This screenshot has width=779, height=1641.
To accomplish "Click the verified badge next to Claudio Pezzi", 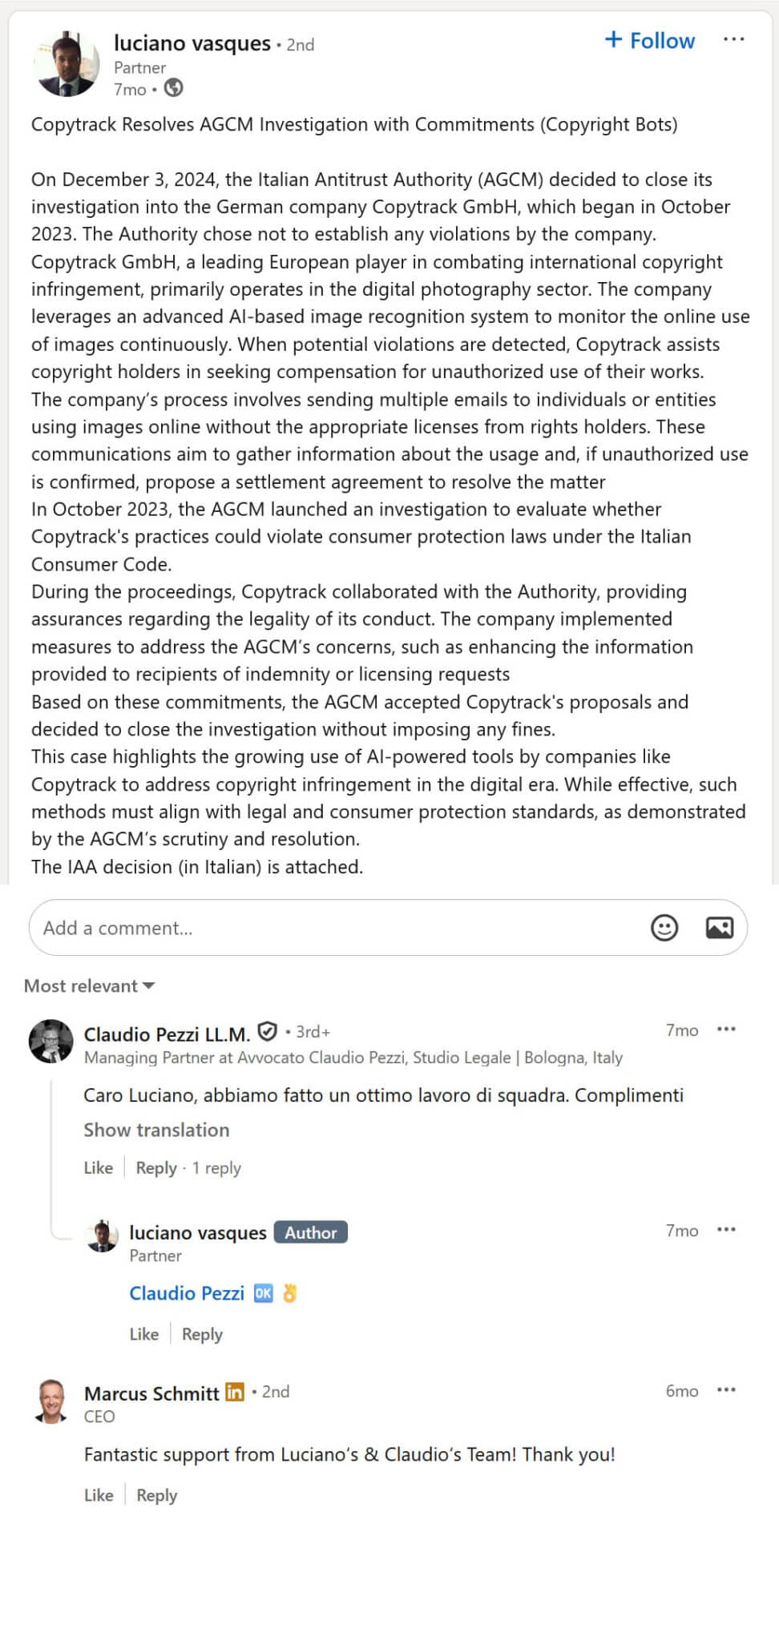I will point(268,1031).
